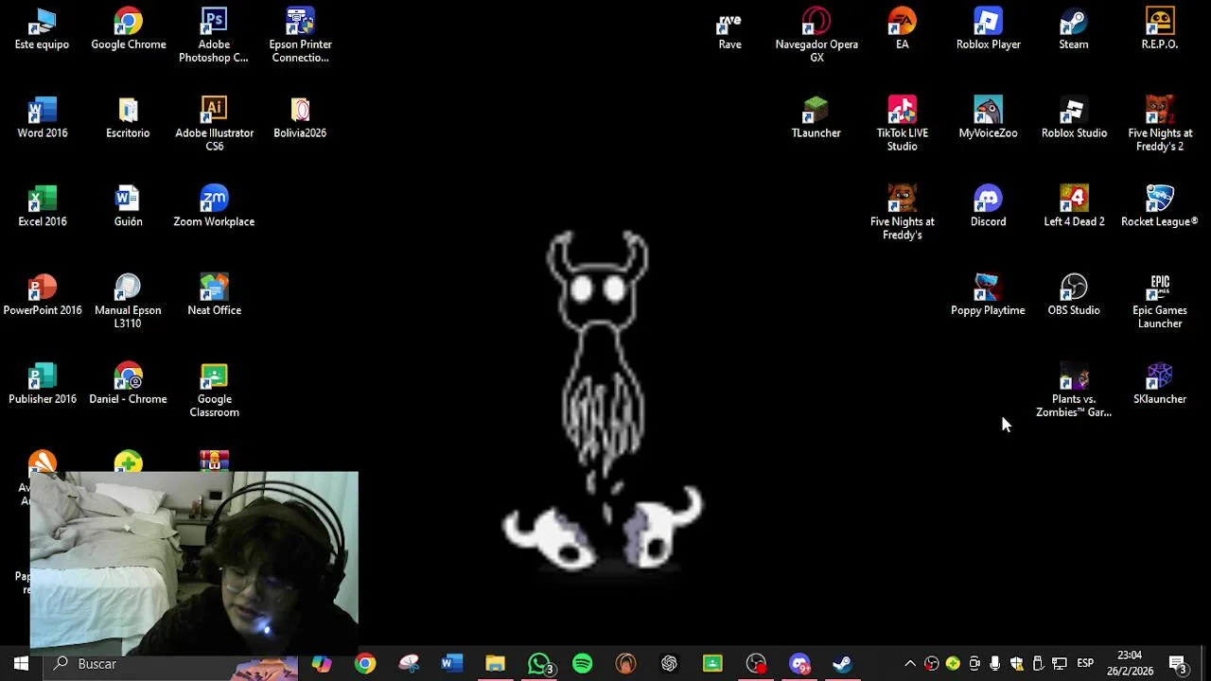The height and width of the screenshot is (681, 1211).
Task: Open the TikTok LIVE Studio shortcut
Action: click(902, 125)
